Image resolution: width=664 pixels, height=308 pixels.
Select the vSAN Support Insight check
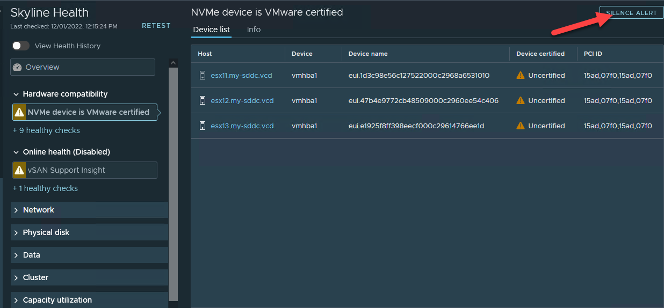tap(85, 170)
